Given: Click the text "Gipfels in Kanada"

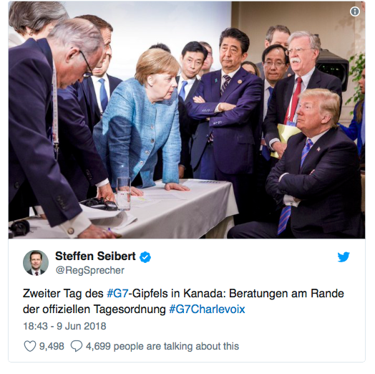Looking at the screenshot, I should (179, 294).
